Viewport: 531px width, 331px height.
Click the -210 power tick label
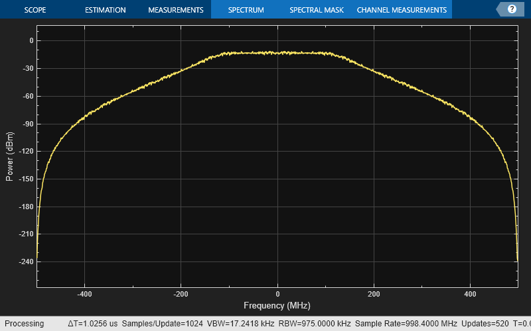pyautogui.click(x=26, y=234)
